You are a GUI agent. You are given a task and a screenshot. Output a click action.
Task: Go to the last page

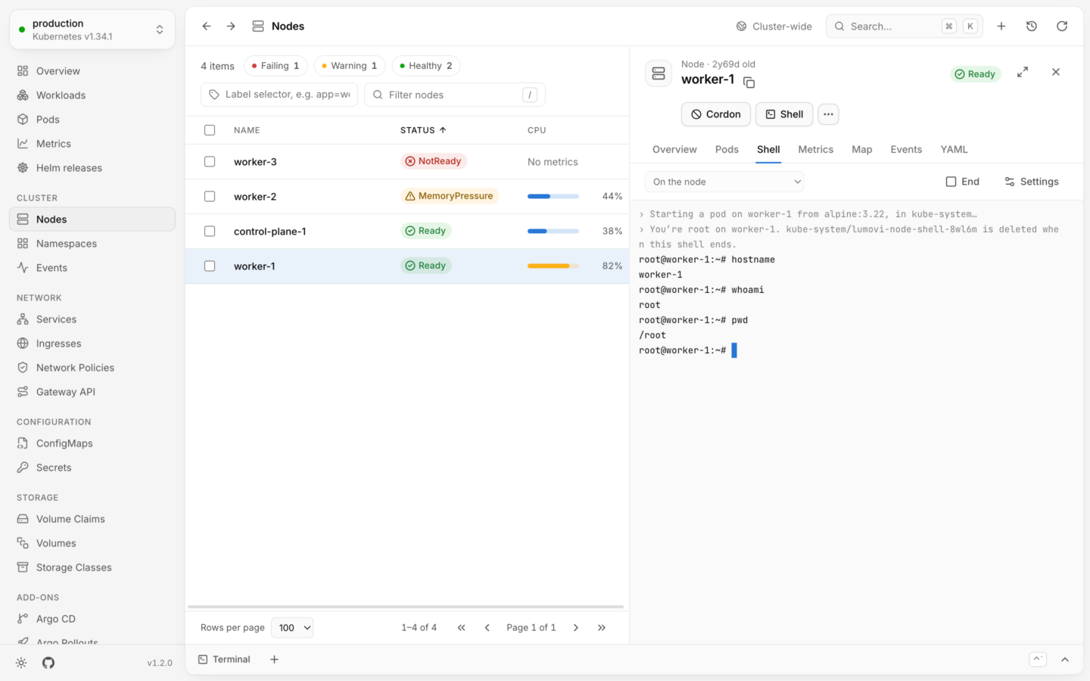coord(602,628)
